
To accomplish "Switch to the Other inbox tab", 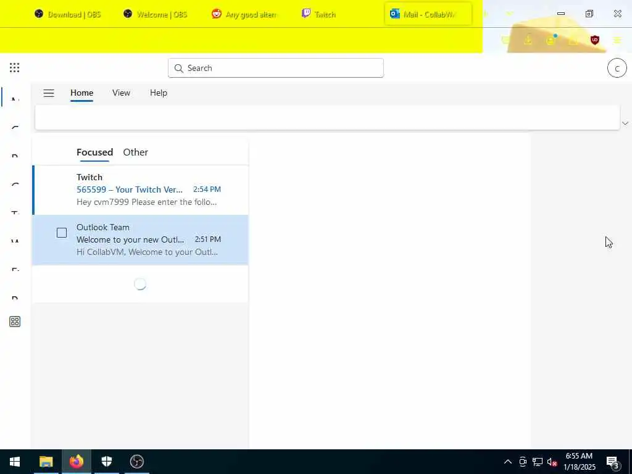I will (135, 152).
